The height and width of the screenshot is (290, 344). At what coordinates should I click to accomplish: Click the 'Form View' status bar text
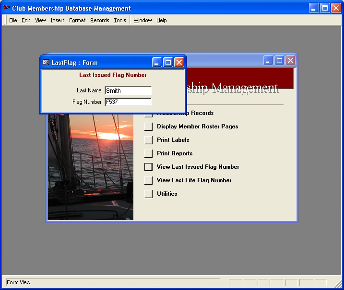(19, 282)
